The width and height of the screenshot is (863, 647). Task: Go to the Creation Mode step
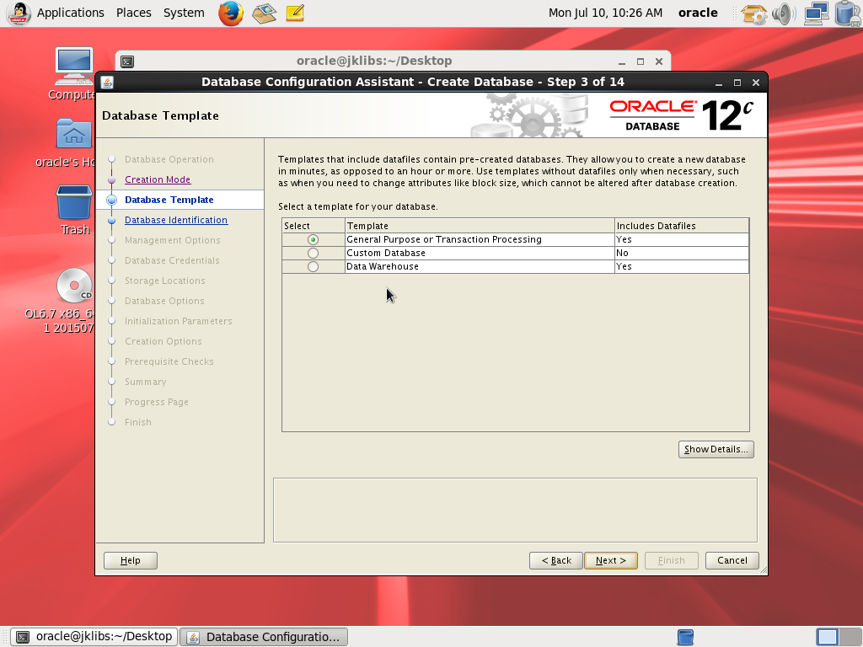pyautogui.click(x=158, y=179)
